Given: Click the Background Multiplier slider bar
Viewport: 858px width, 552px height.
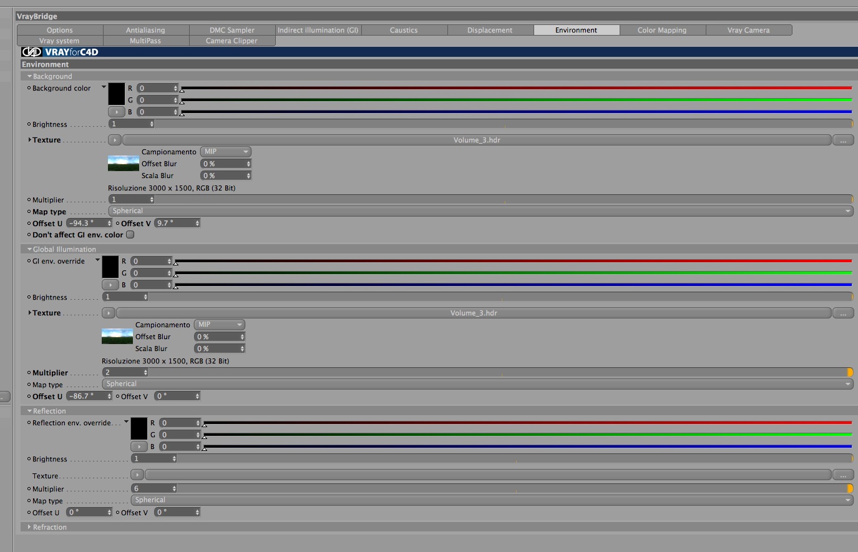Looking at the screenshot, I should click(x=504, y=199).
